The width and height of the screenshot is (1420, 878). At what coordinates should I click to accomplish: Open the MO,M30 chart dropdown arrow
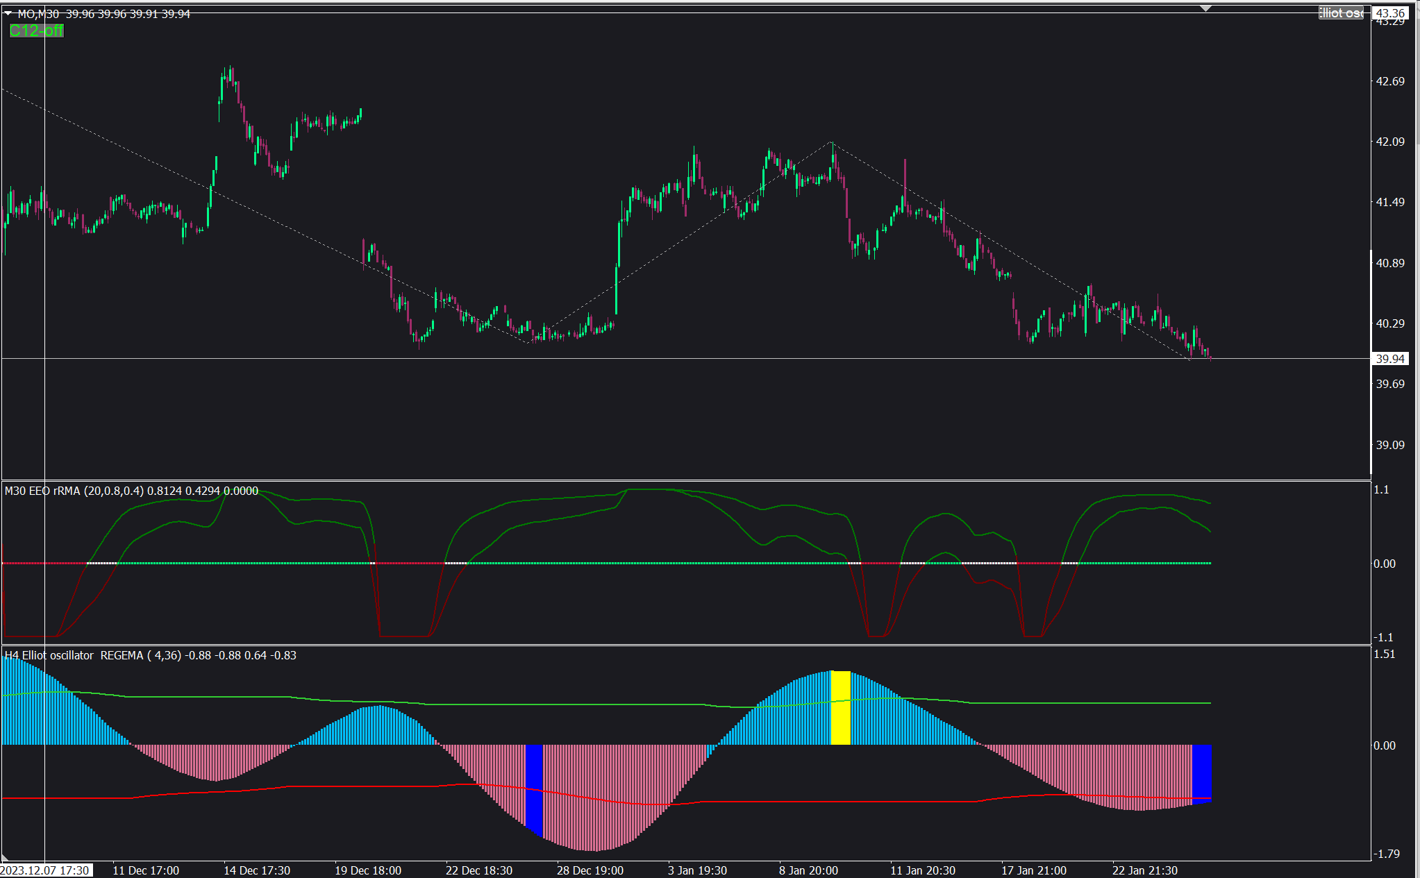8,14
